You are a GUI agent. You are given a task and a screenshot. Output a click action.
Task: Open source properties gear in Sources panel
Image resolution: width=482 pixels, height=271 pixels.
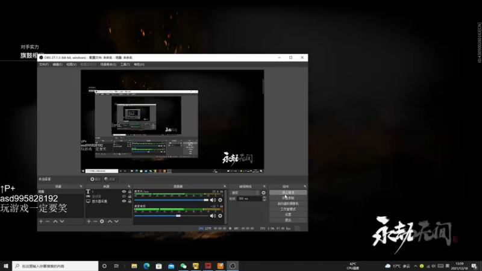pos(102,221)
